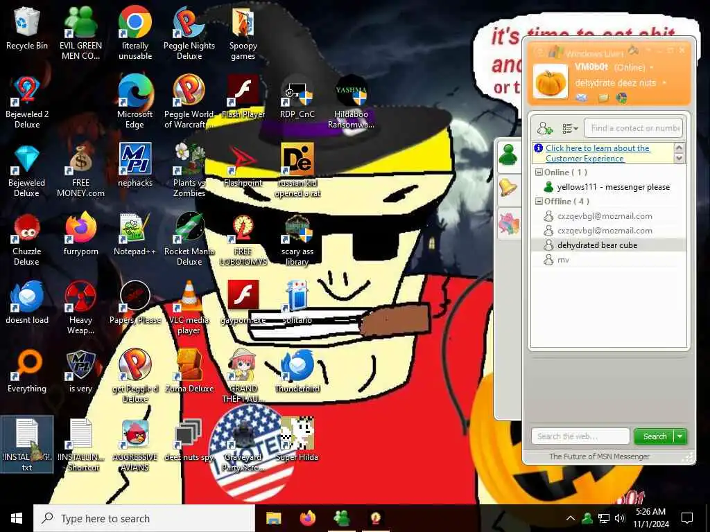This screenshot has width=710, height=532.
Task: Open the Windows Start button
Action: [x=17, y=518]
